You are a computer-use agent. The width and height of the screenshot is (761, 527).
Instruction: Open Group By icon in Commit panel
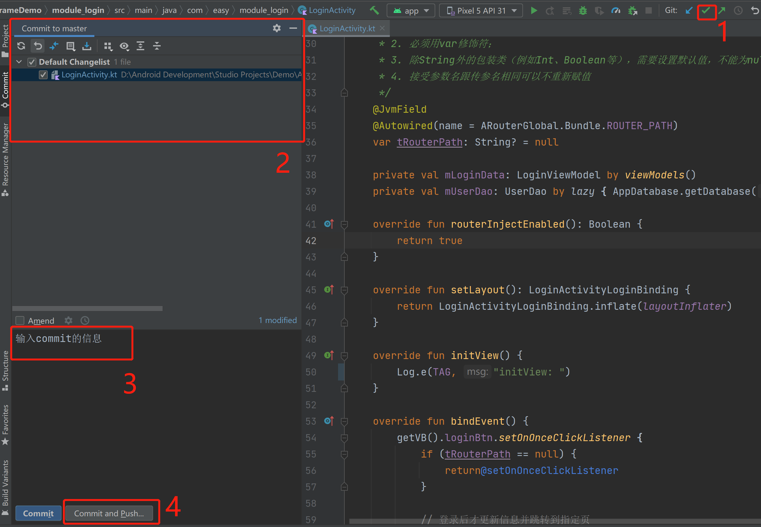(108, 46)
